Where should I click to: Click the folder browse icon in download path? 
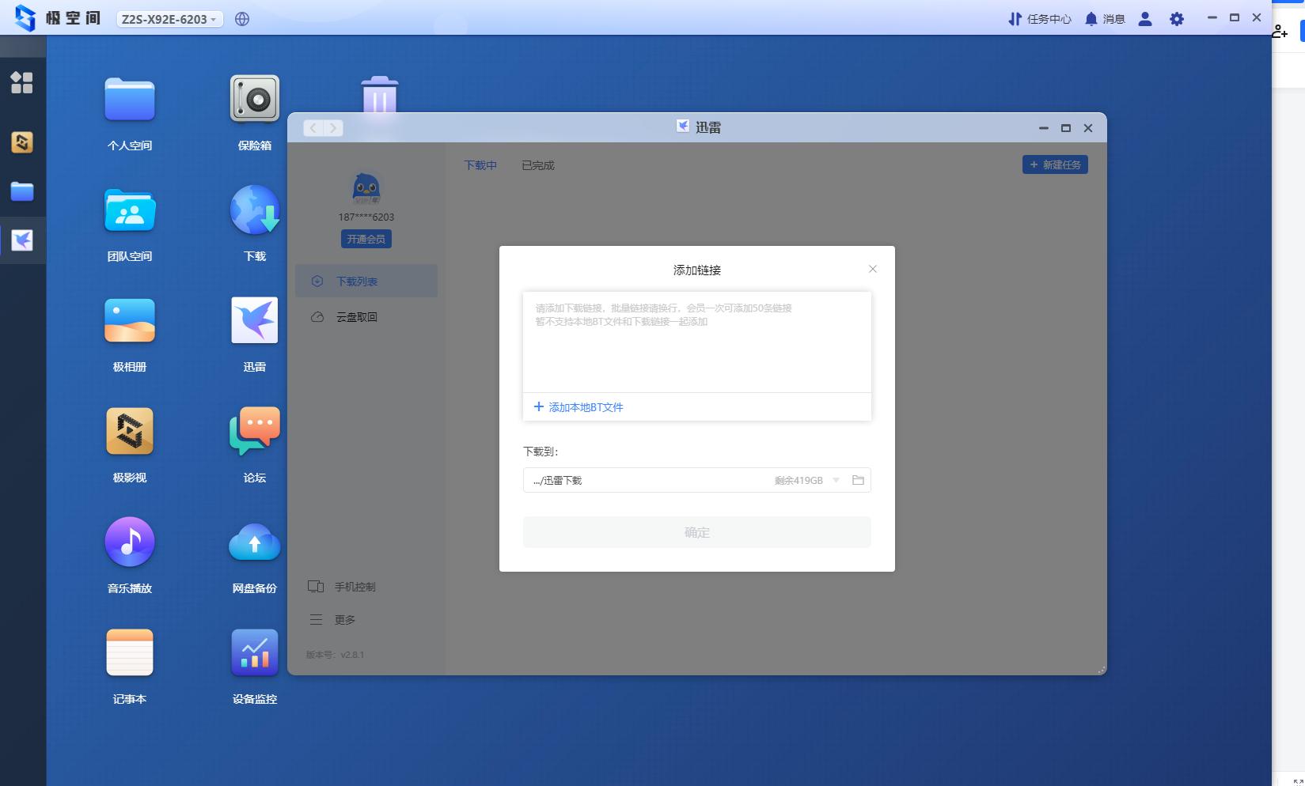click(x=858, y=480)
